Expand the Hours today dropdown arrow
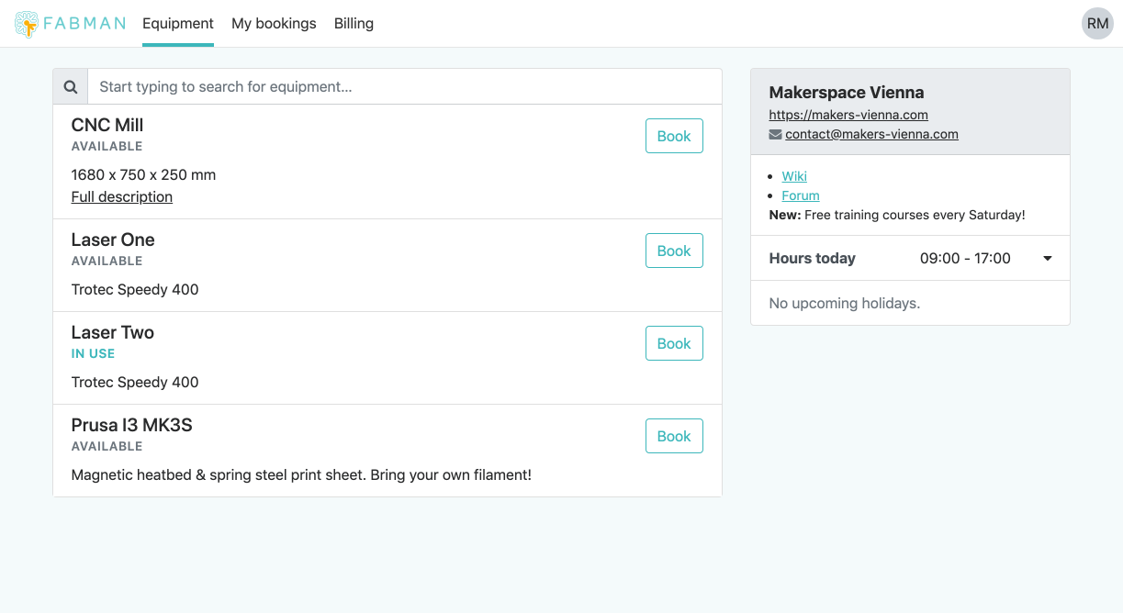Image resolution: width=1123 pixels, height=613 pixels. point(1048,259)
